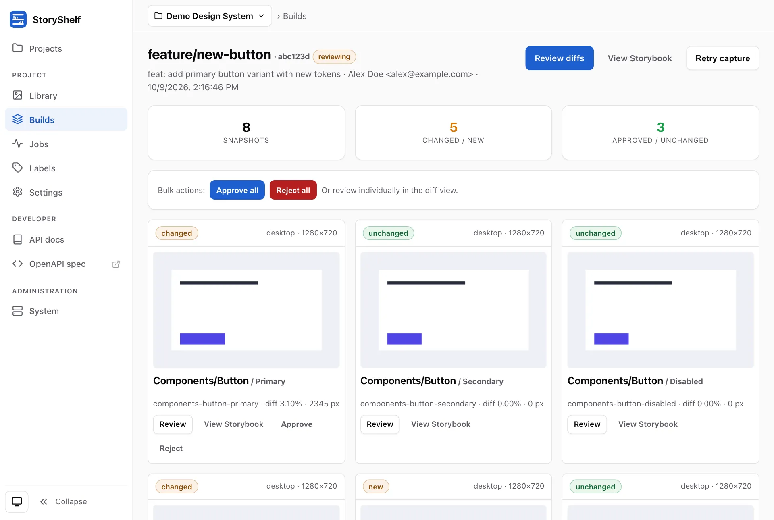Open Projects via its folder icon
Screen dimensions: 774x520
coord(17,48)
